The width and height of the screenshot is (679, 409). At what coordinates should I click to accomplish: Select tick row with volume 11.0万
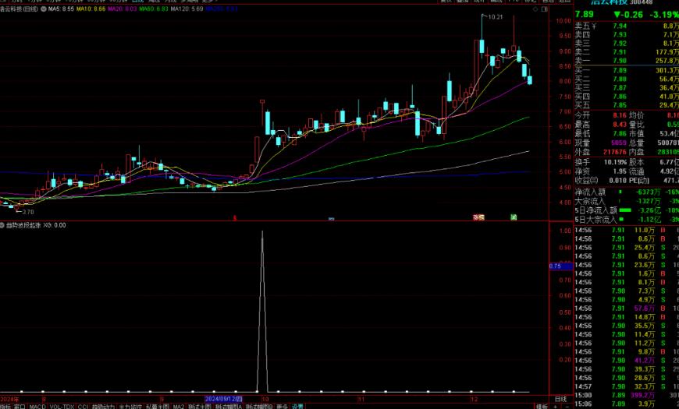(x=627, y=230)
